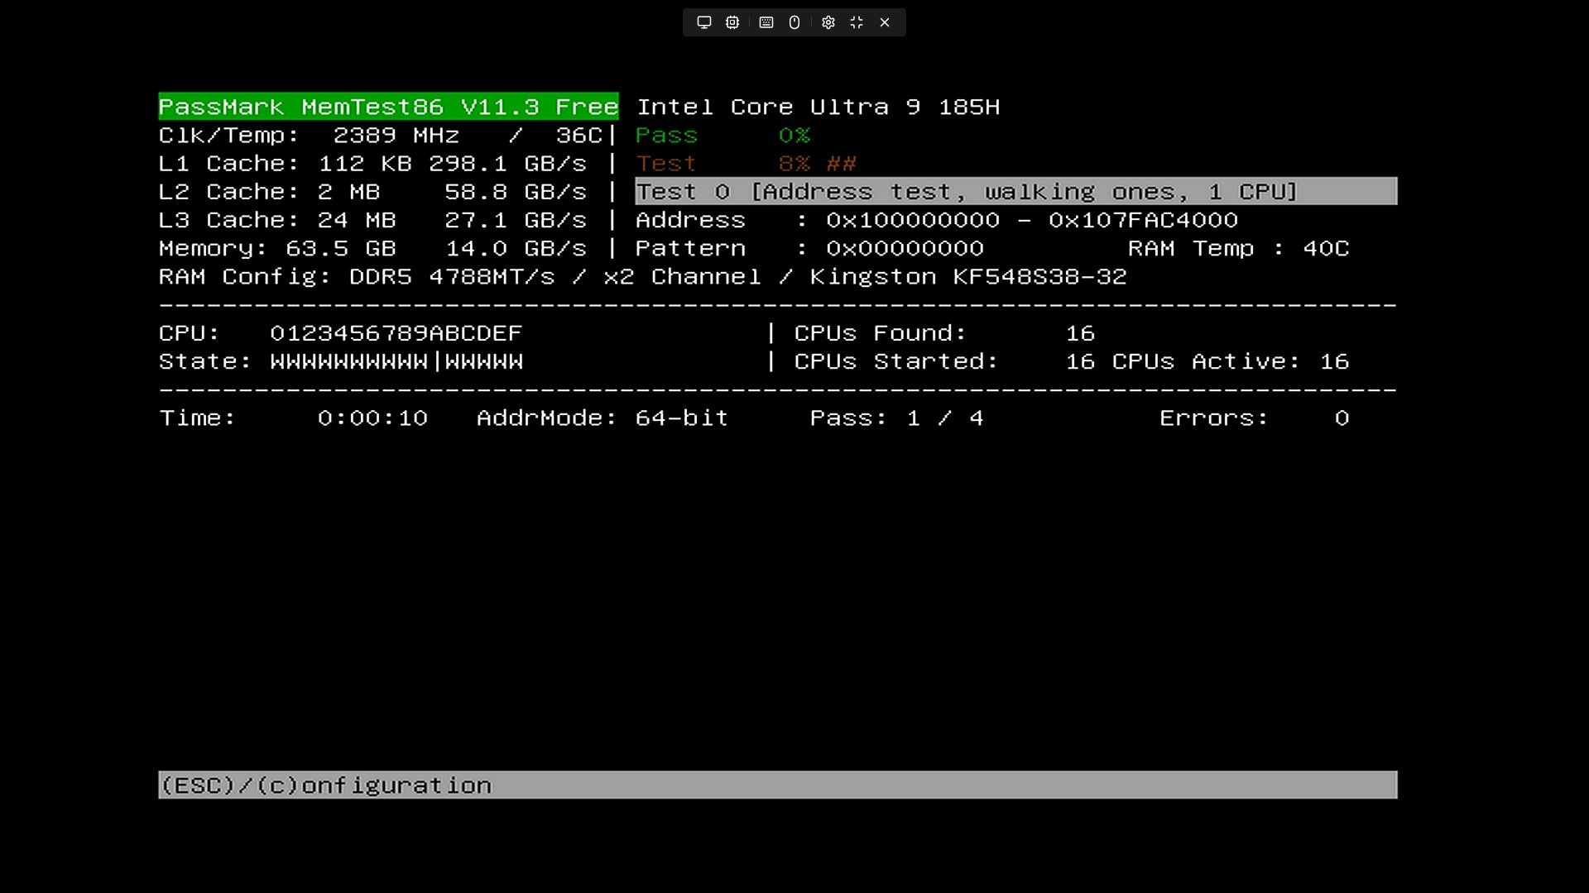
Task: Click the mouse icon in toolbar
Action: [x=794, y=22]
